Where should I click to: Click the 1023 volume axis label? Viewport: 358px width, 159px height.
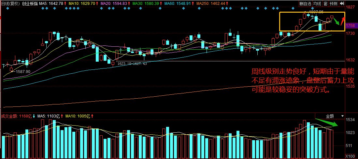(x=350, y=133)
